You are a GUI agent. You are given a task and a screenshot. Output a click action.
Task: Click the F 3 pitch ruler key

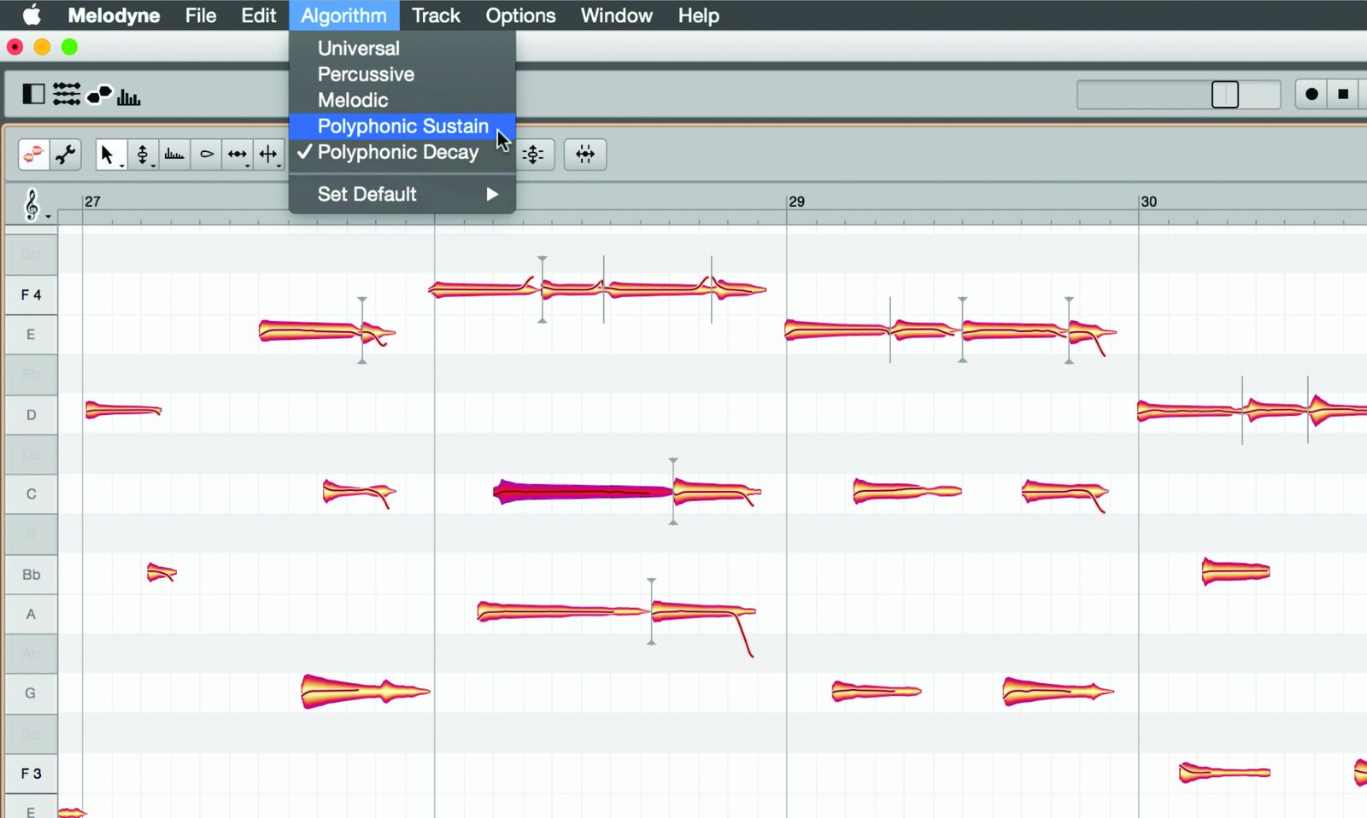pos(32,774)
